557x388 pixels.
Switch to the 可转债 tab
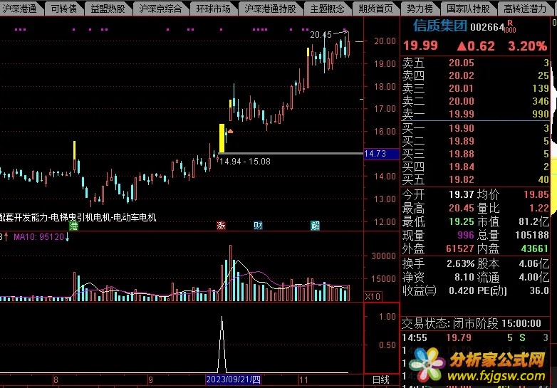64,8
